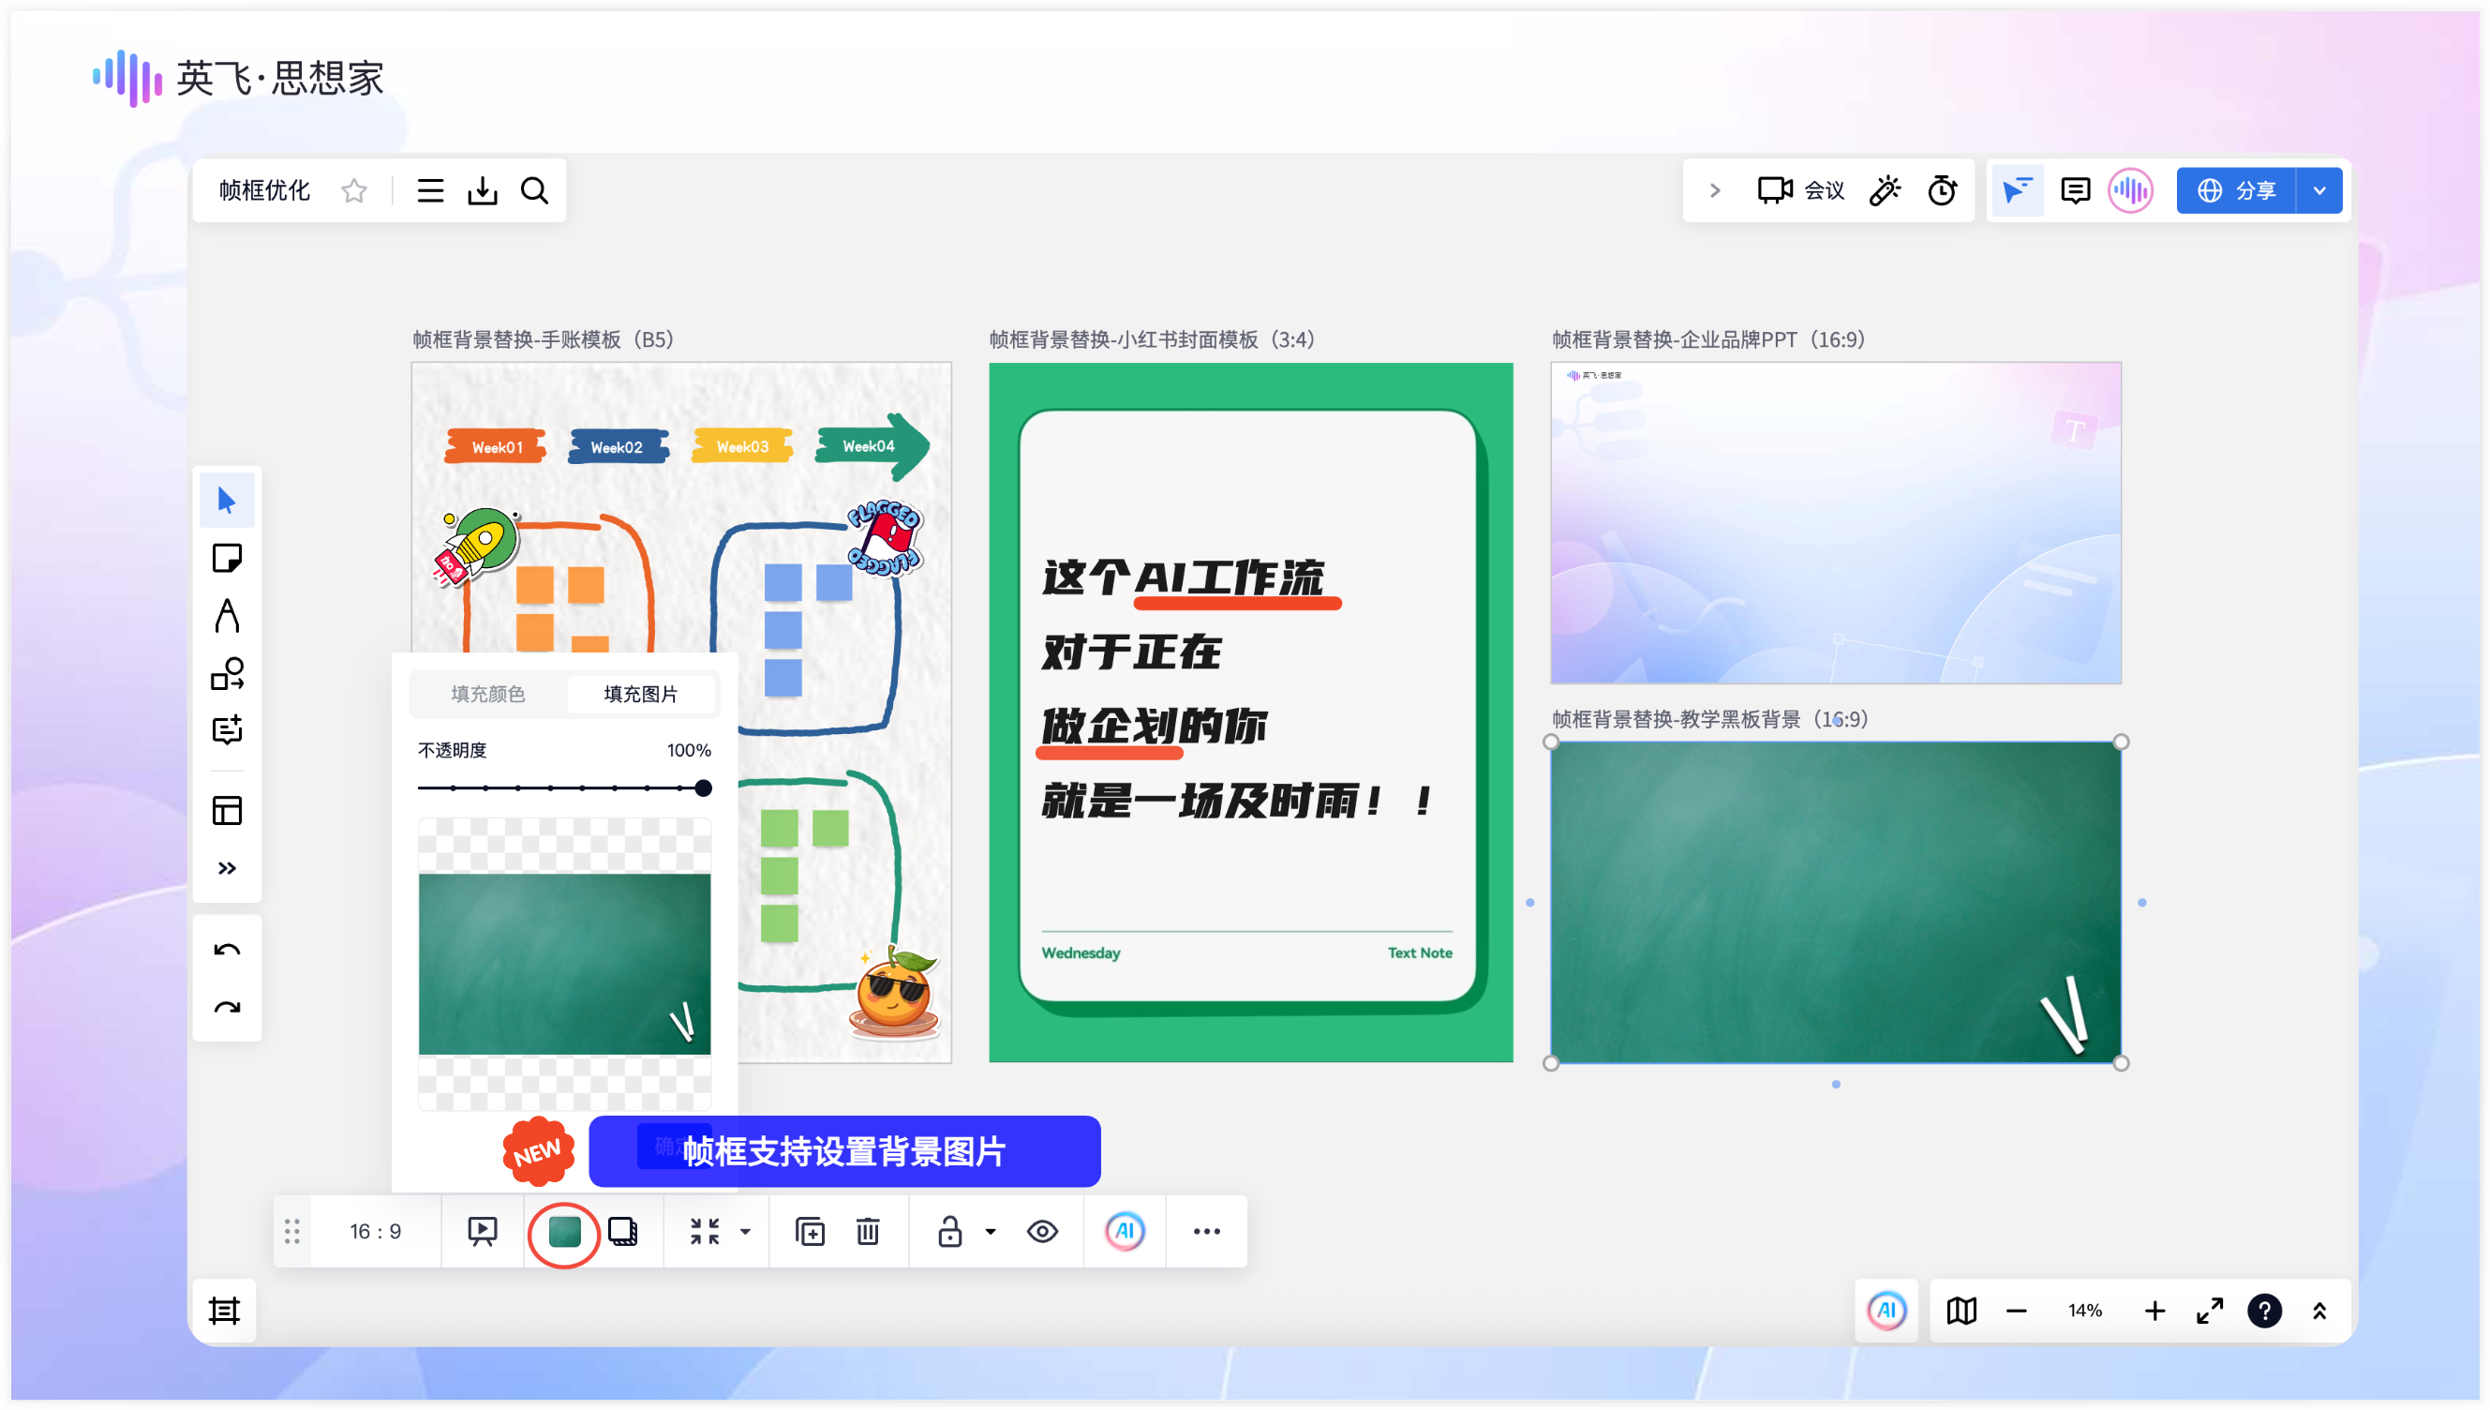
Task: Open the fit options dropdown arrow
Action: tap(745, 1231)
